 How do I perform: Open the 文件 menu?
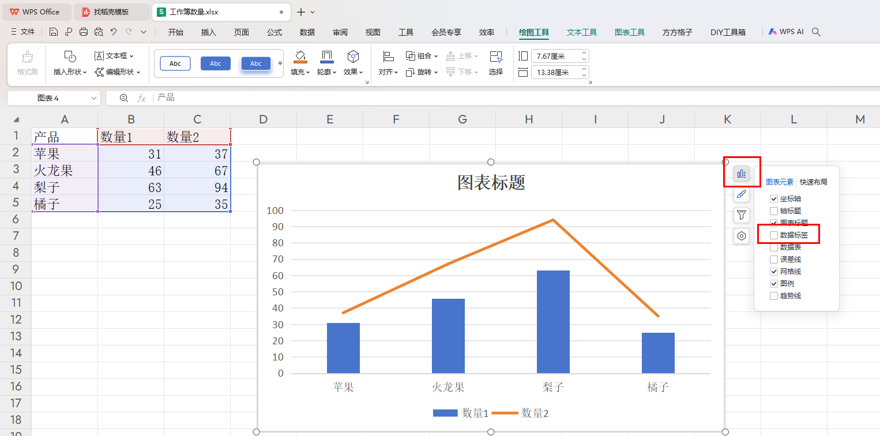click(23, 32)
